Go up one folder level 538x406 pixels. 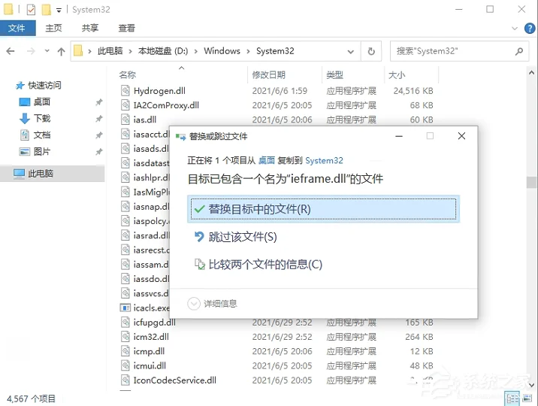pyautogui.click(x=61, y=51)
